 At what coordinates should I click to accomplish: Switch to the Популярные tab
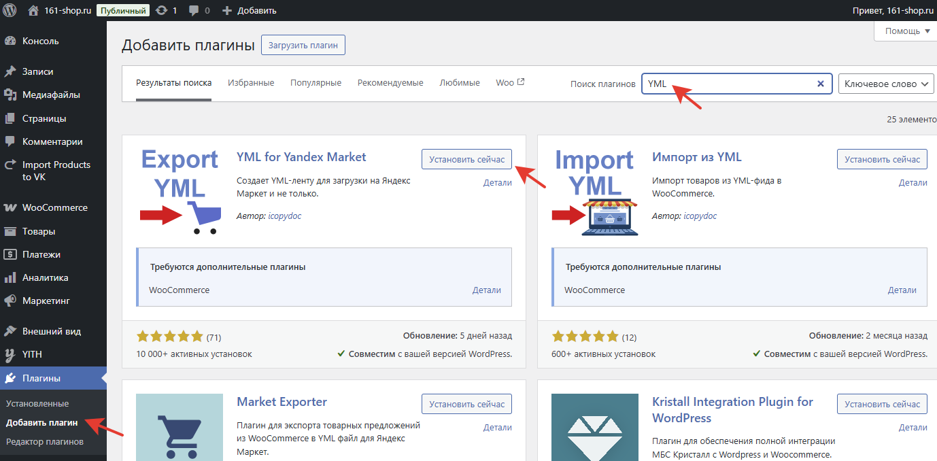click(316, 83)
